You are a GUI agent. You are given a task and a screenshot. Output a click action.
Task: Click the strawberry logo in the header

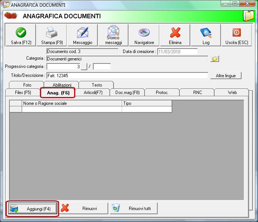point(11,15)
